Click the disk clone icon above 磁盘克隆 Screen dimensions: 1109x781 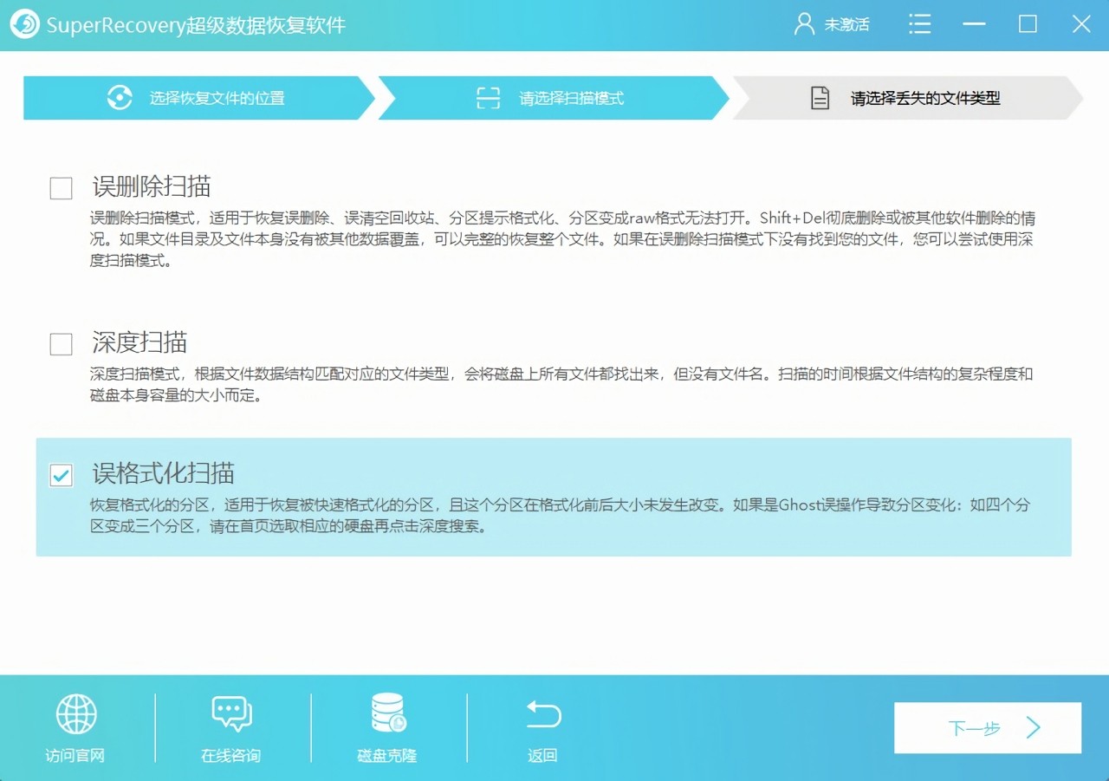coord(386,714)
